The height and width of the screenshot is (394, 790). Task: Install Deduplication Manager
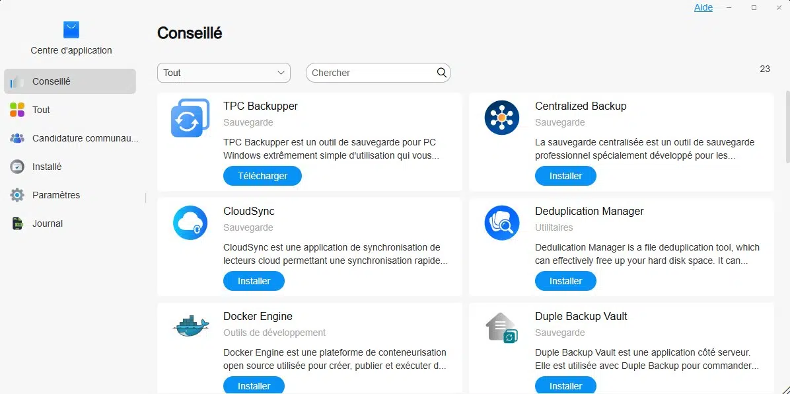coord(565,281)
